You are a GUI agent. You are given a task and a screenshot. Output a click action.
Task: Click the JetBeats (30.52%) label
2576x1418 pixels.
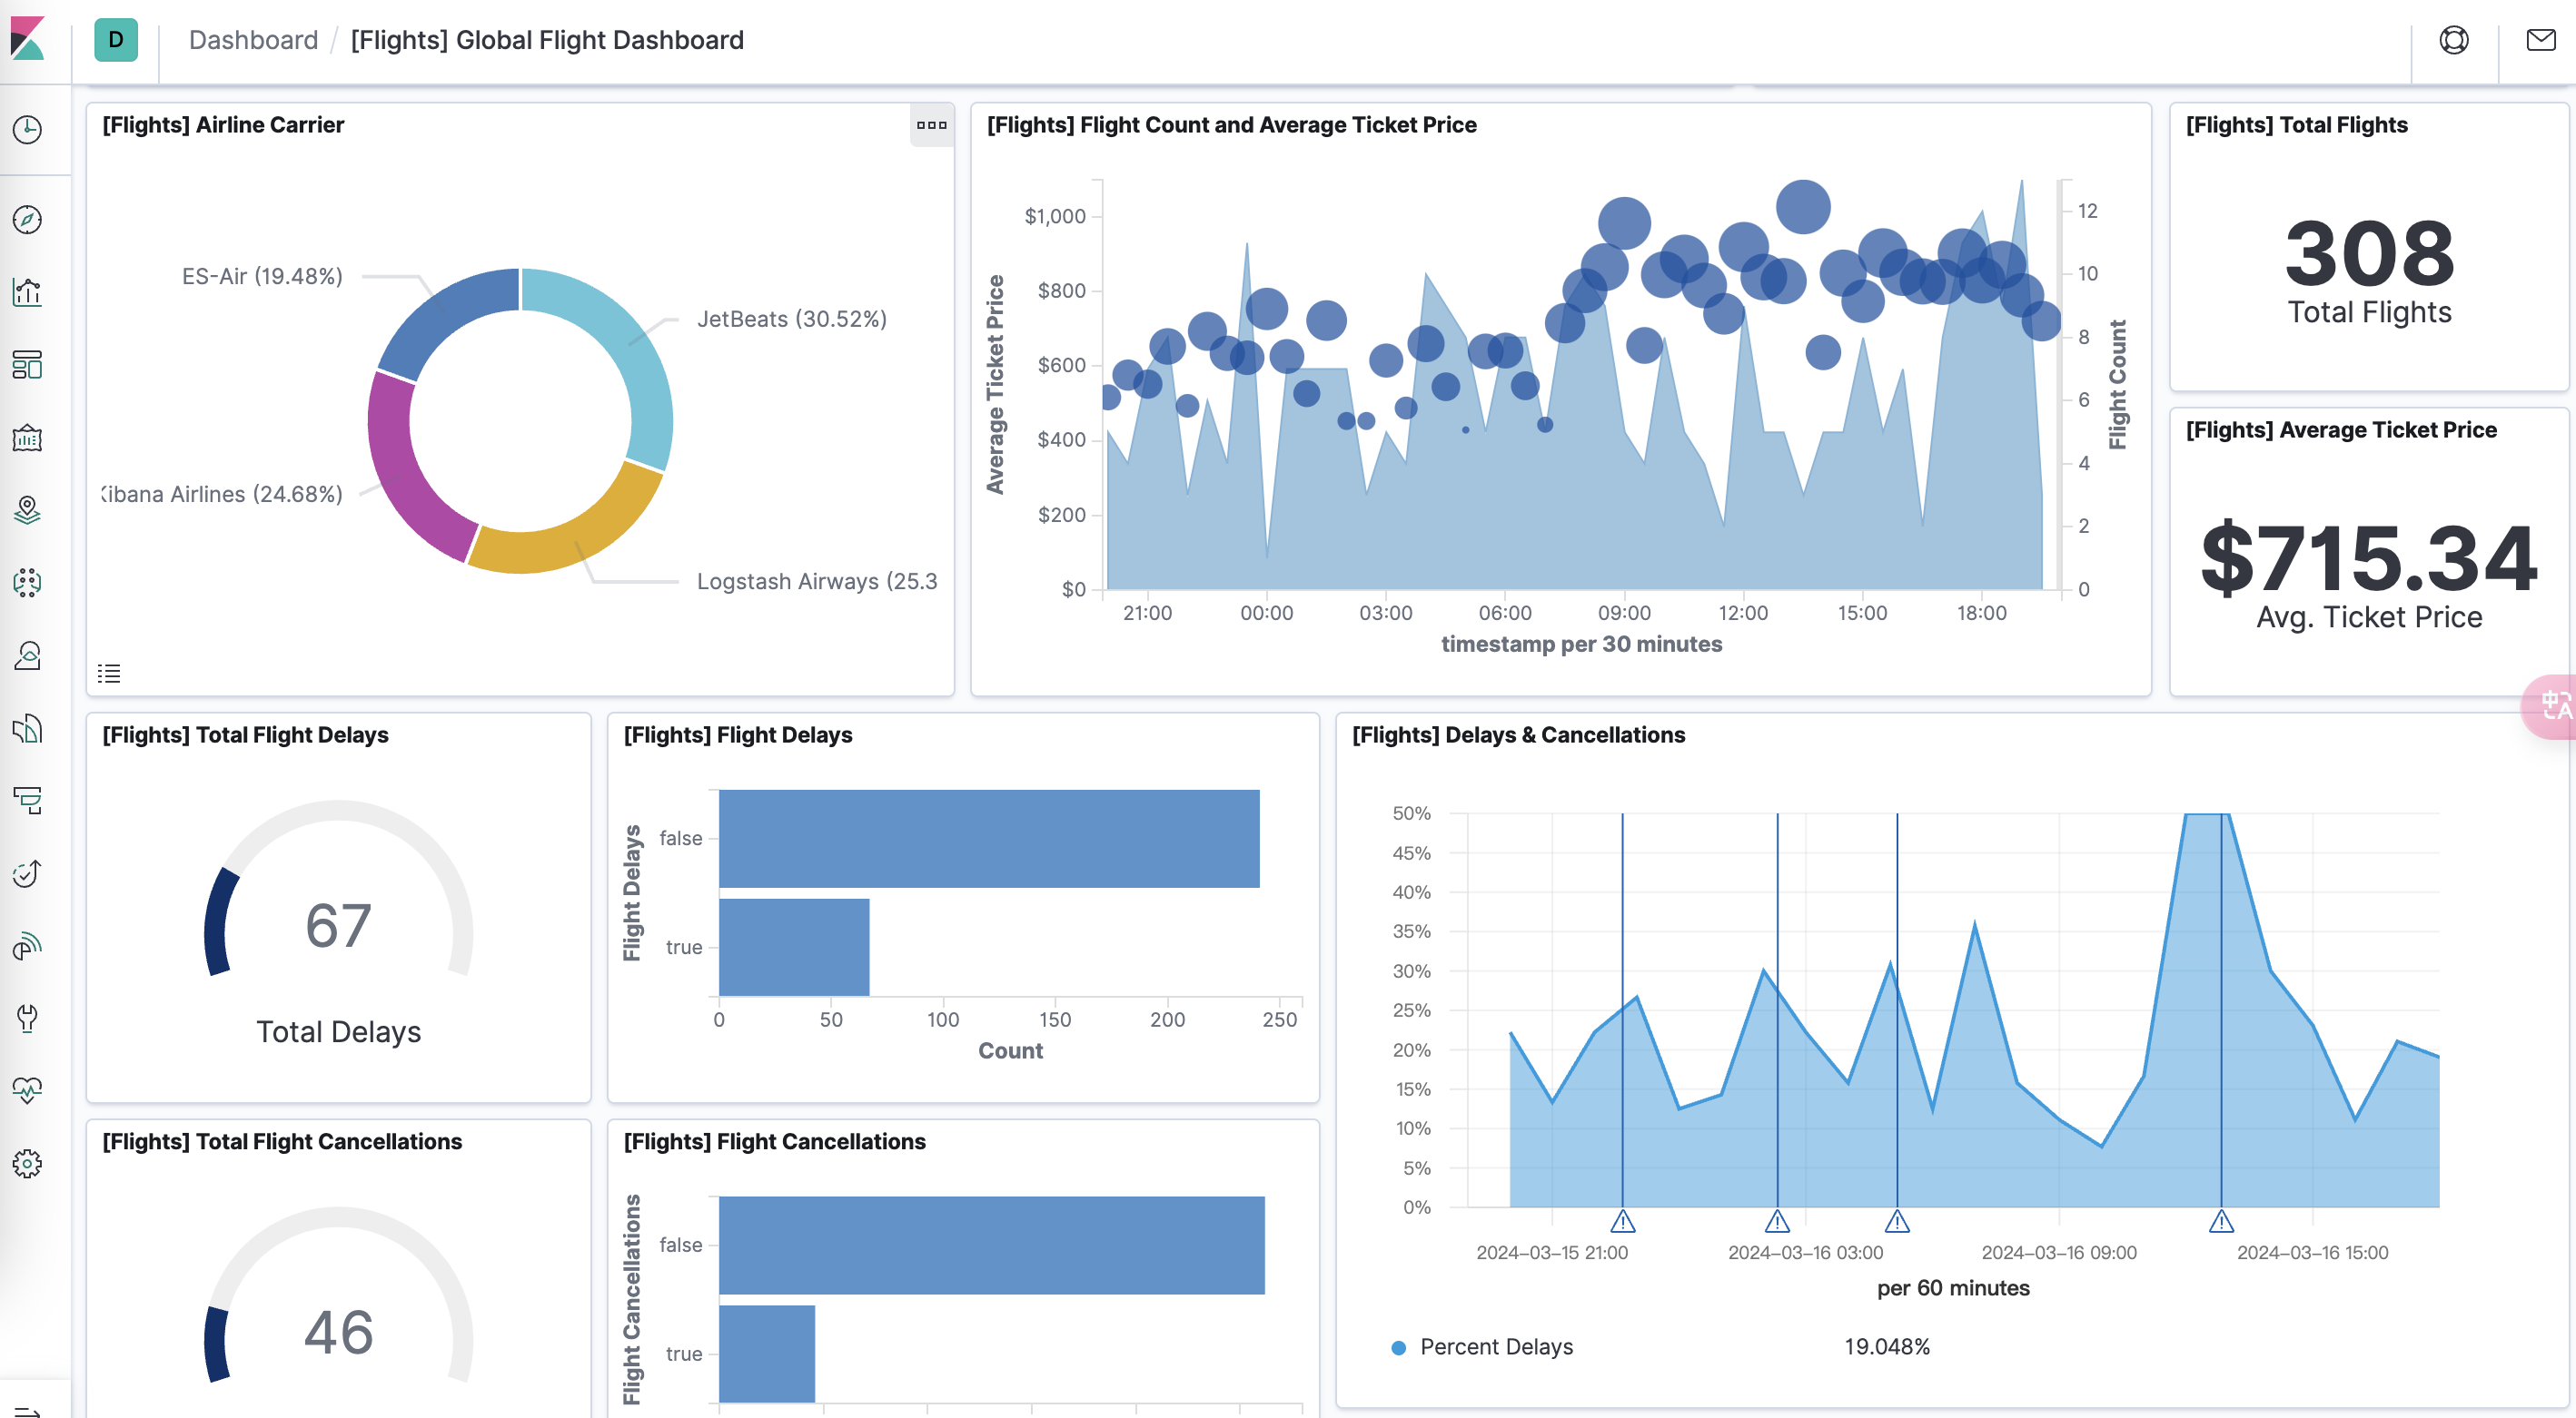(x=792, y=319)
